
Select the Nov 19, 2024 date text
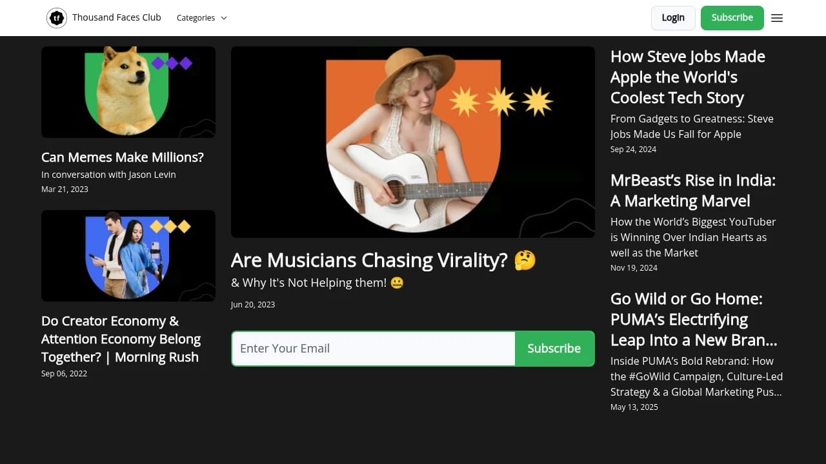point(634,267)
